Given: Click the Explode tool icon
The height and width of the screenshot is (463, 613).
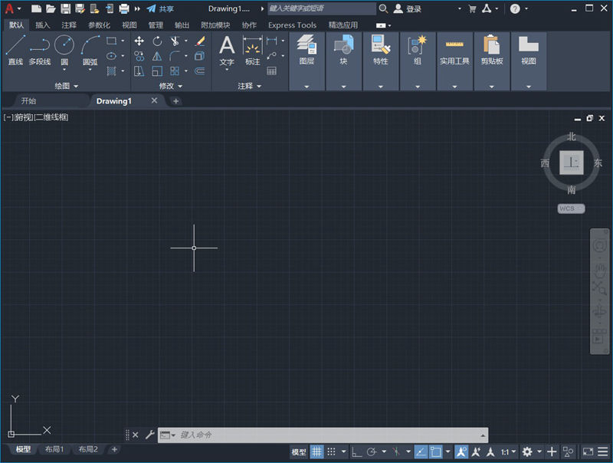Looking at the screenshot, I should pos(200,56).
